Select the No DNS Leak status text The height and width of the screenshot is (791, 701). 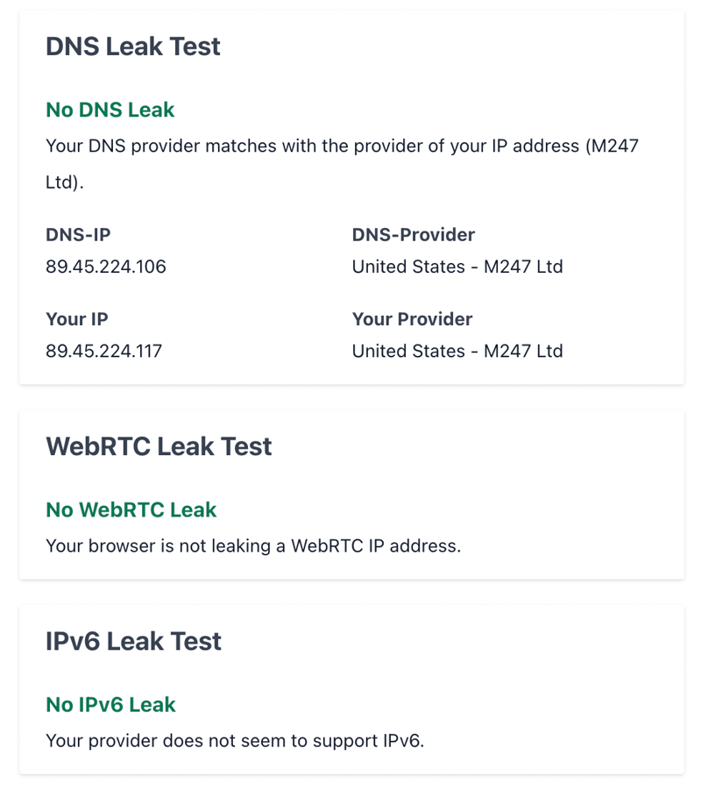click(110, 110)
